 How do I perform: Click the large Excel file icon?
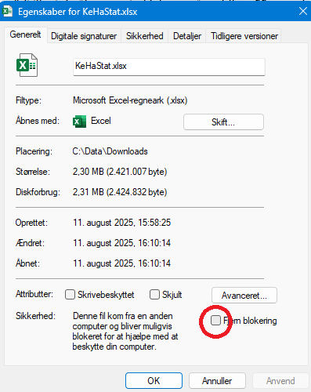tap(27, 65)
